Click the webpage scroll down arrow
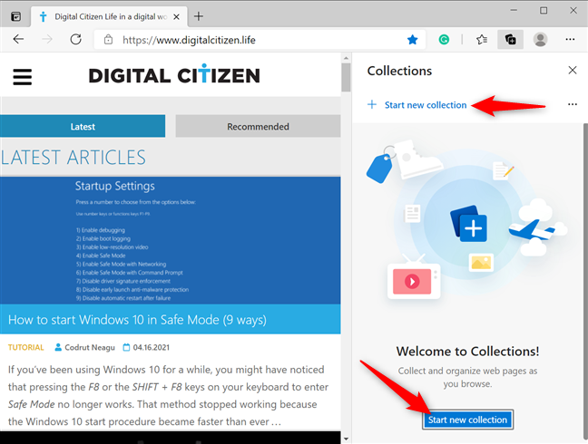Screen dimensions: 588x444 (346, 439)
